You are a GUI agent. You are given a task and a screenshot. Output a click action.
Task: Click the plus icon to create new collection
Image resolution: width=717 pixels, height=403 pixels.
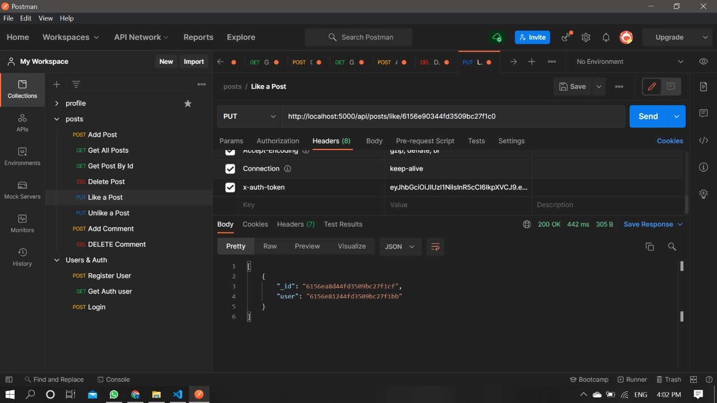(x=57, y=85)
